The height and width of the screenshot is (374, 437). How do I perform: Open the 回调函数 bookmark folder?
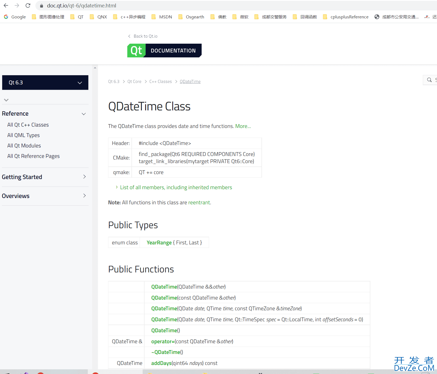305,17
